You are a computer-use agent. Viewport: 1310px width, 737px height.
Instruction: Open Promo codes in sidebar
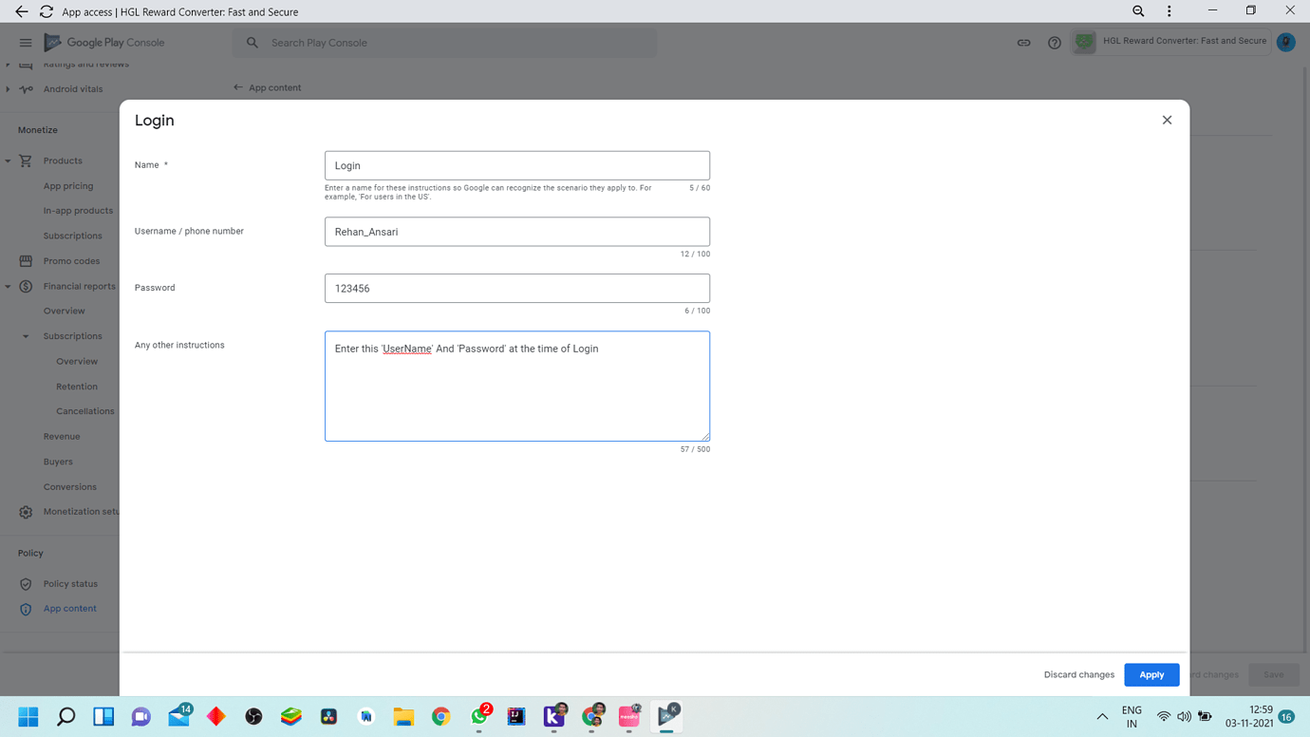point(71,261)
